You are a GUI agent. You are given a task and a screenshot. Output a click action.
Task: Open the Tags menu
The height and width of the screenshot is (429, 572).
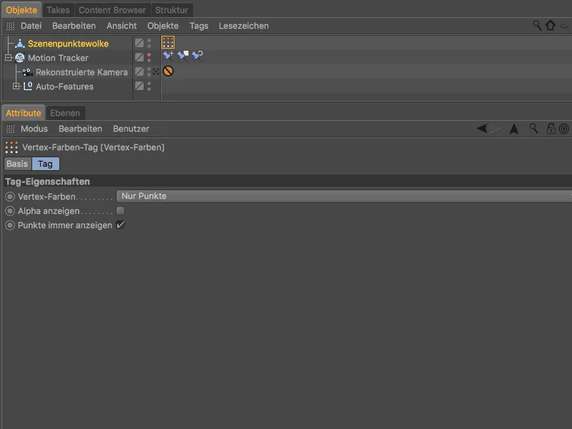coord(199,26)
